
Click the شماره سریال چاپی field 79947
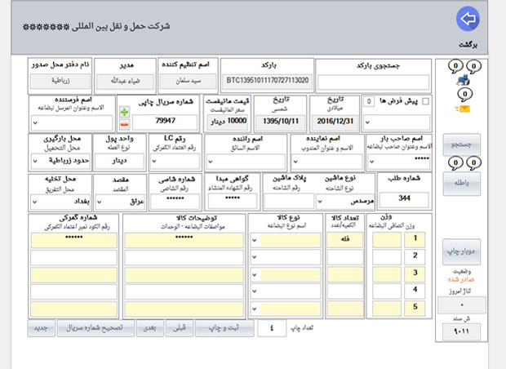click(165, 122)
